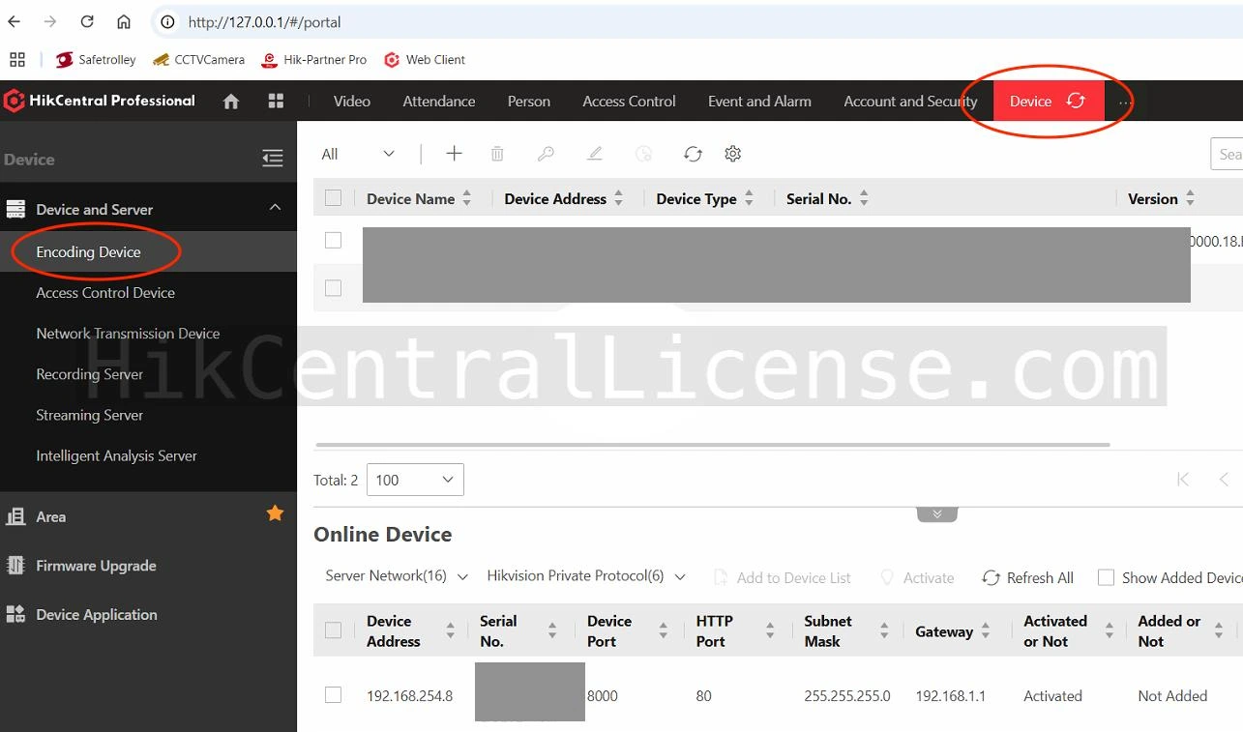The height and width of the screenshot is (732, 1243).
Task: Open Hikvision Private Protocol(6) dropdown
Action: 586,576
